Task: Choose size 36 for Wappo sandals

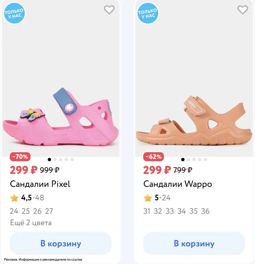Action: 205,211
